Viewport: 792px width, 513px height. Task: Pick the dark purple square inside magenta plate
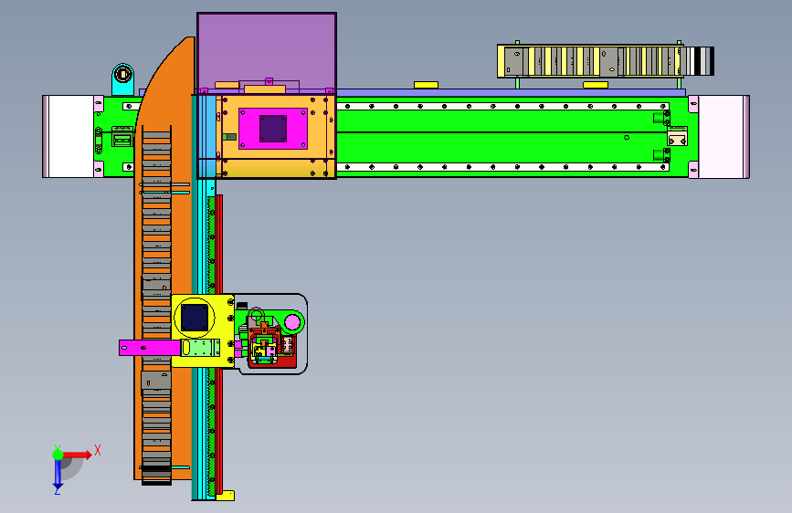tap(273, 128)
